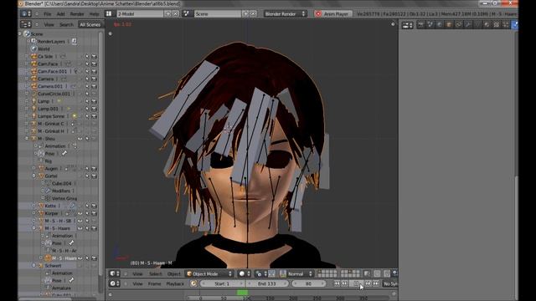Open the timeline Frame menu
The height and width of the screenshot is (301, 536).
pyautogui.click(x=154, y=283)
